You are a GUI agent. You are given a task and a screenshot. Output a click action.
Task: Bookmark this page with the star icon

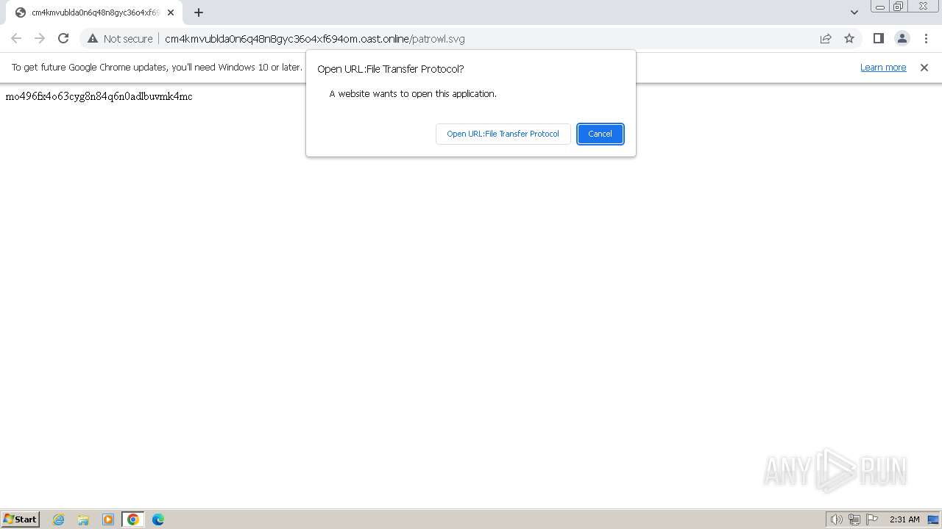pos(849,38)
